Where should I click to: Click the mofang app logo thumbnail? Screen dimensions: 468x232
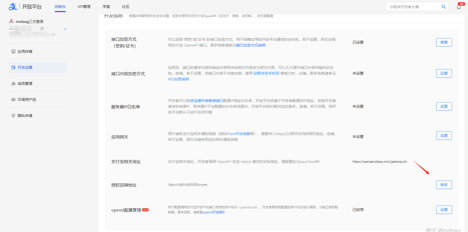click(11, 21)
